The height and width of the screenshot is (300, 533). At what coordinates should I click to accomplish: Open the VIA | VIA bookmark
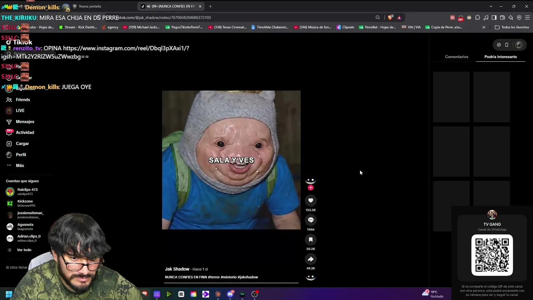(x=411, y=27)
